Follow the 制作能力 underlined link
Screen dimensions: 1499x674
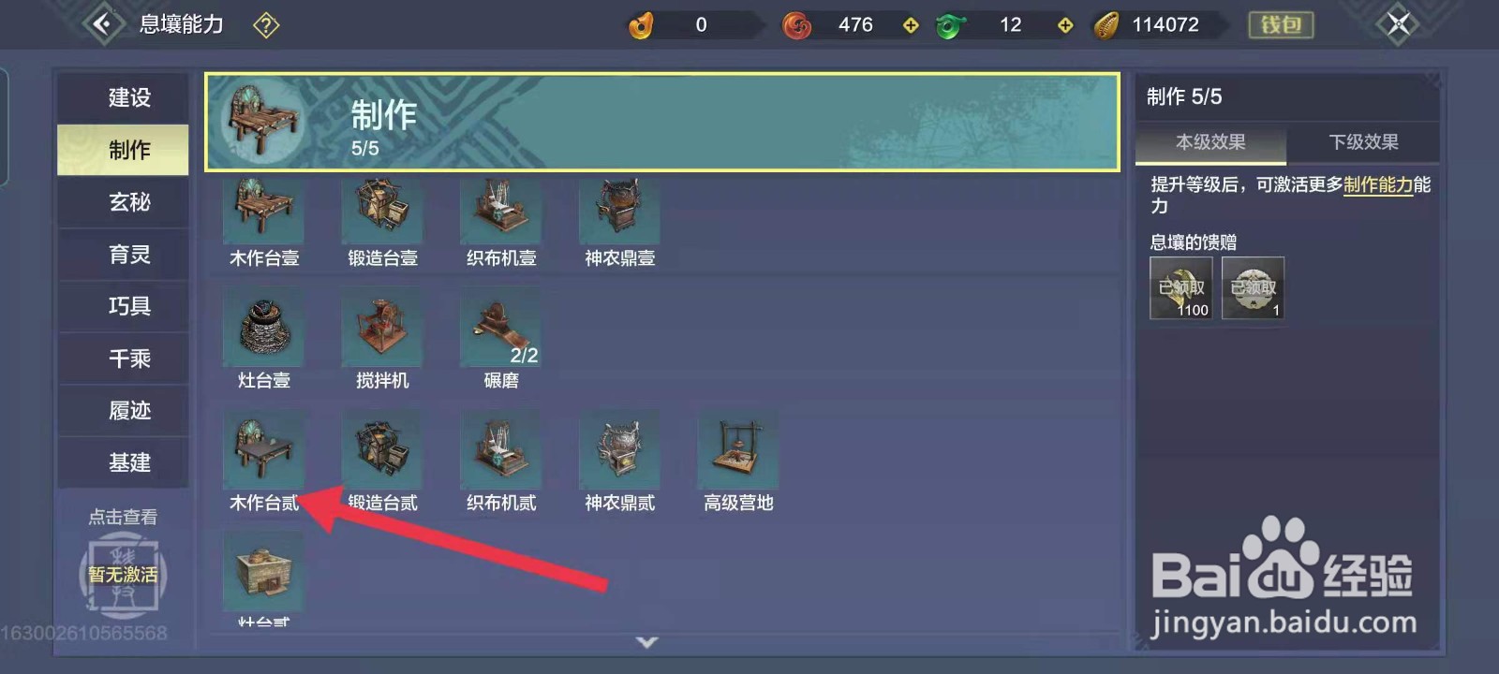point(1378,184)
